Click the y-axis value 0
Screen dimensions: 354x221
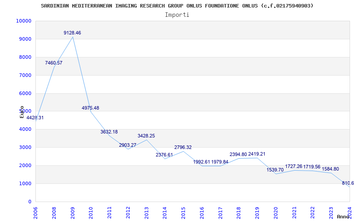coord(30,202)
